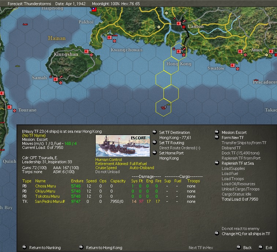This screenshot has height=252, width=277.
Task: Select ship Tokotsu Maru
Action: pyautogui.click(x=47, y=196)
